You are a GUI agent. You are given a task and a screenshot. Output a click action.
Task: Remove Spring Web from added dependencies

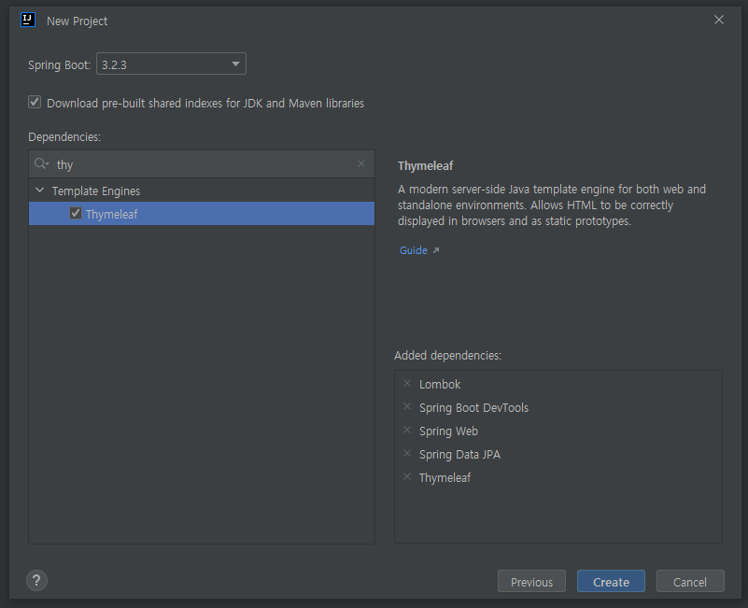tap(407, 430)
